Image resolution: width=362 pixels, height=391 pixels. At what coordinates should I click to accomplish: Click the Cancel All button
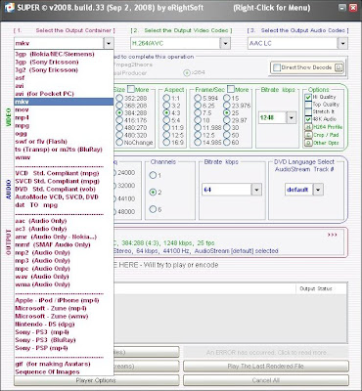(266, 380)
